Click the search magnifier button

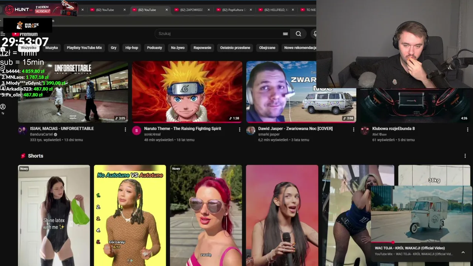[298, 34]
